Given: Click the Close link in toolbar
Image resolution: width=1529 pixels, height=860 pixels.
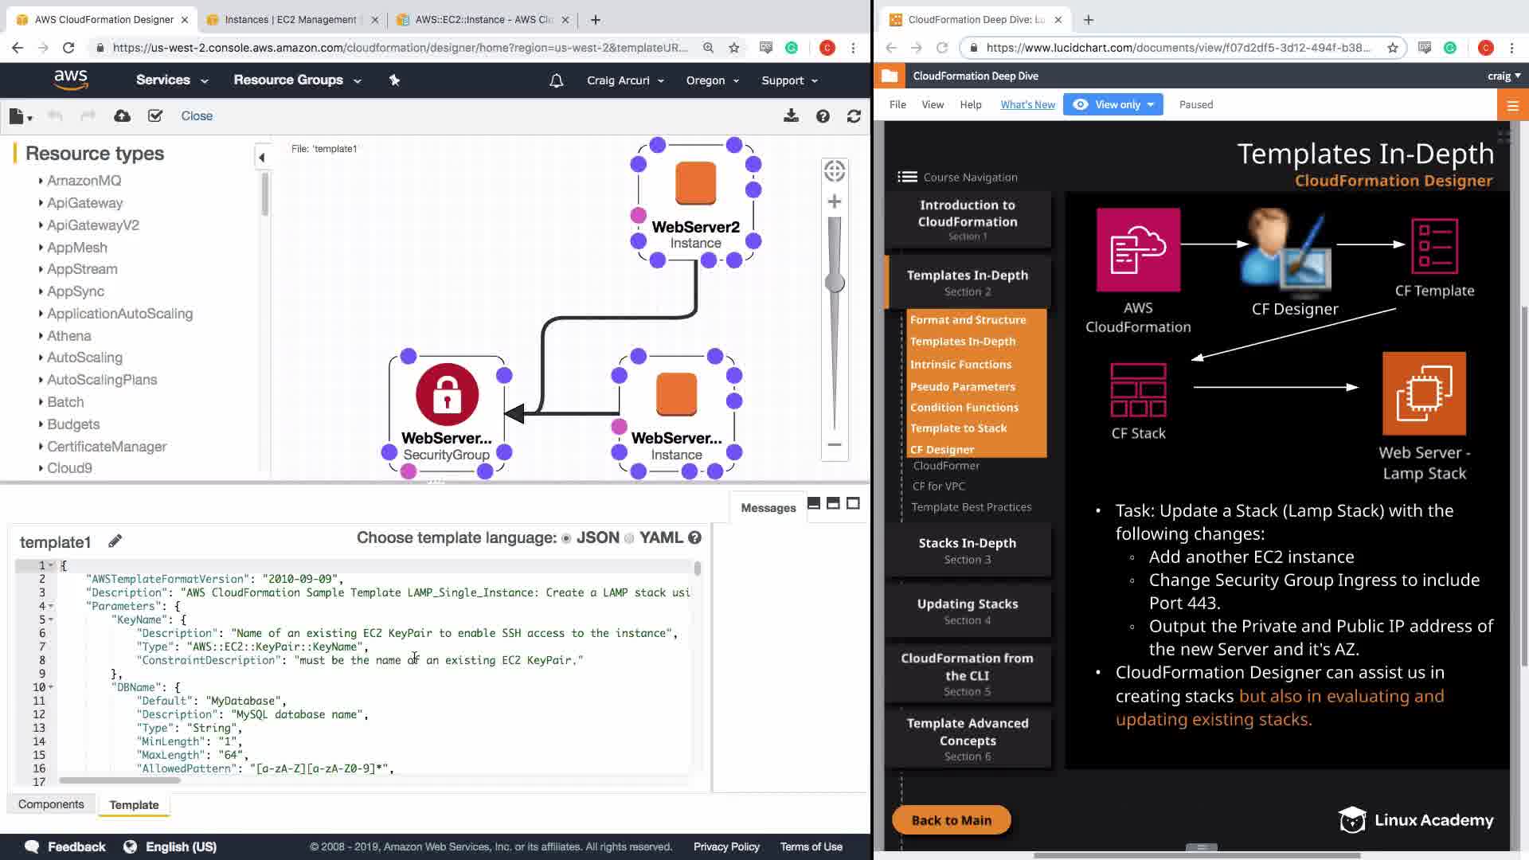Looking at the screenshot, I should 197,116.
